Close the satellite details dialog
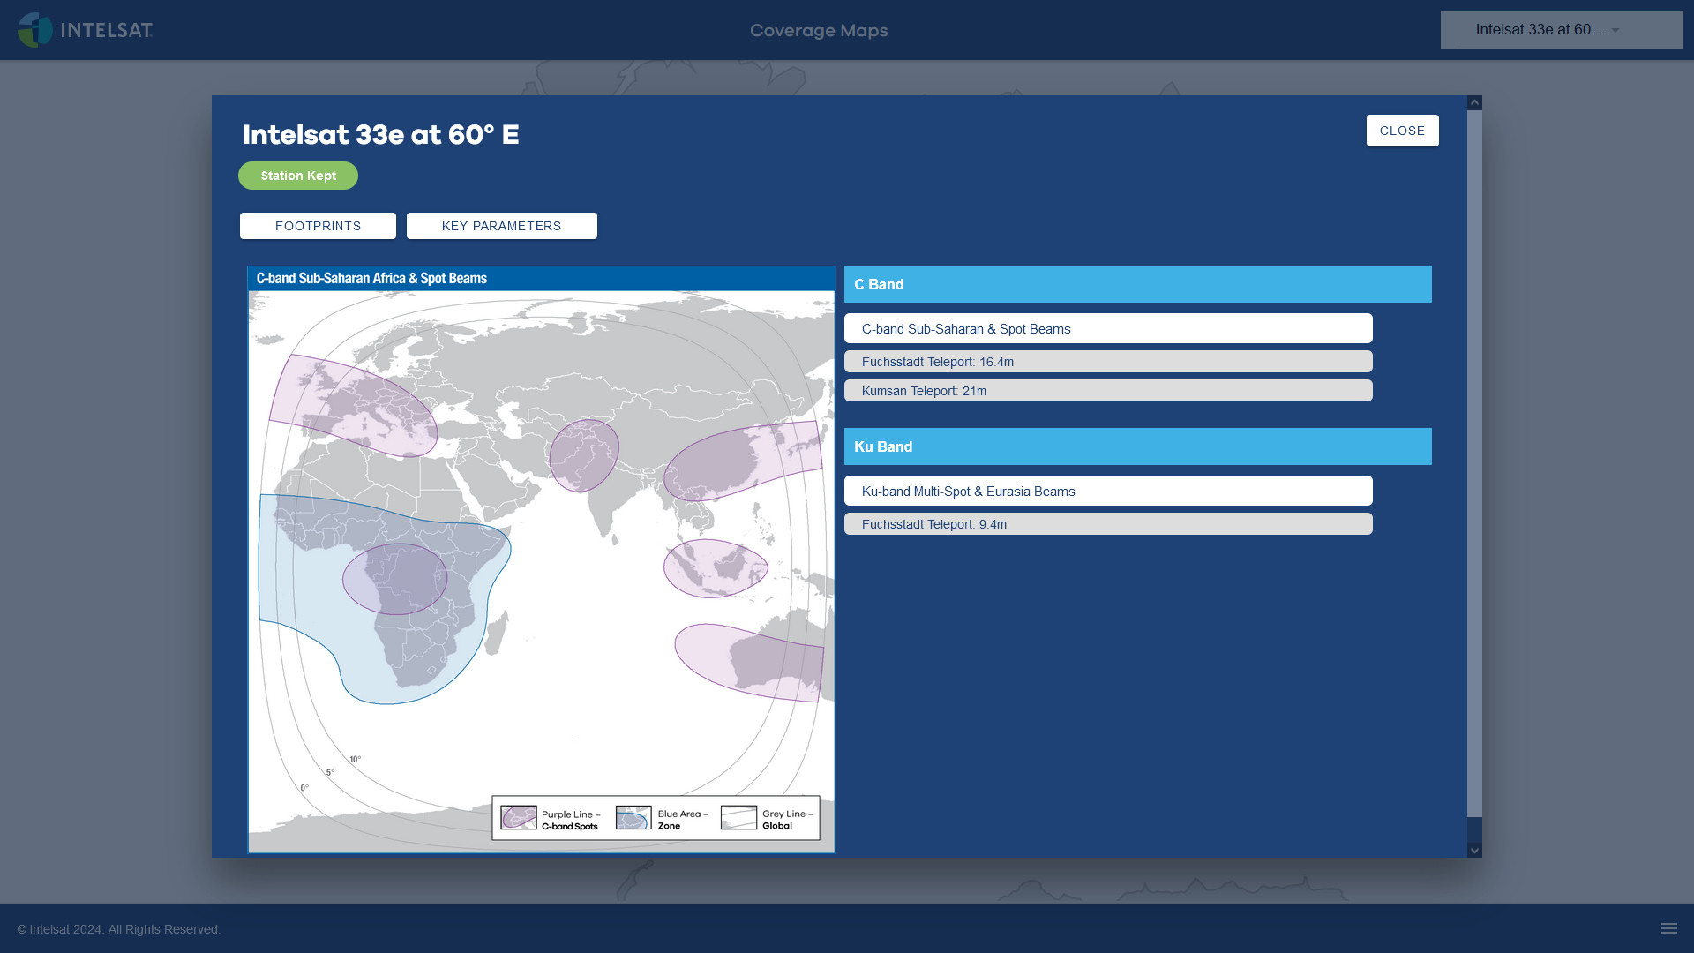Viewport: 1694px width, 953px height. point(1403,131)
